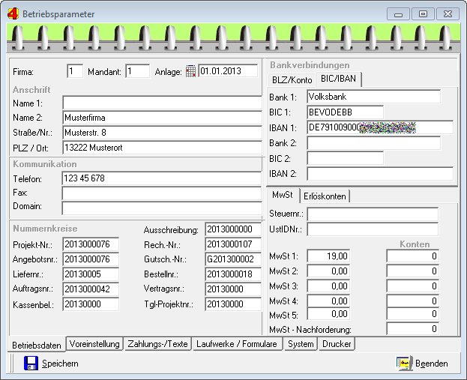Click into the Name 1 field
This screenshot has height=380, width=467.
point(161,103)
